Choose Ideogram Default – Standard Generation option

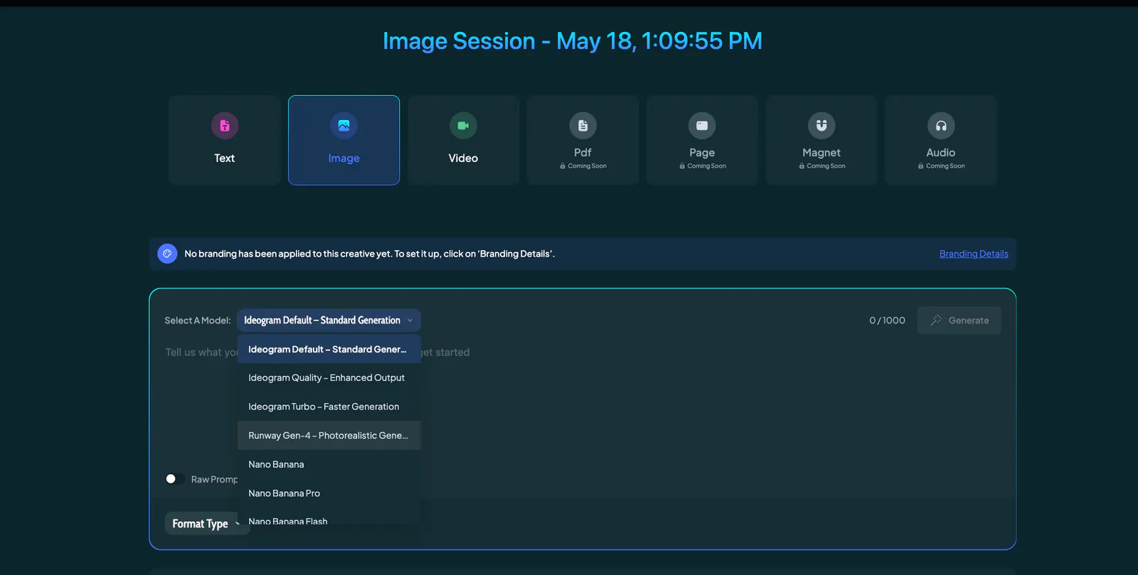pyautogui.click(x=329, y=350)
